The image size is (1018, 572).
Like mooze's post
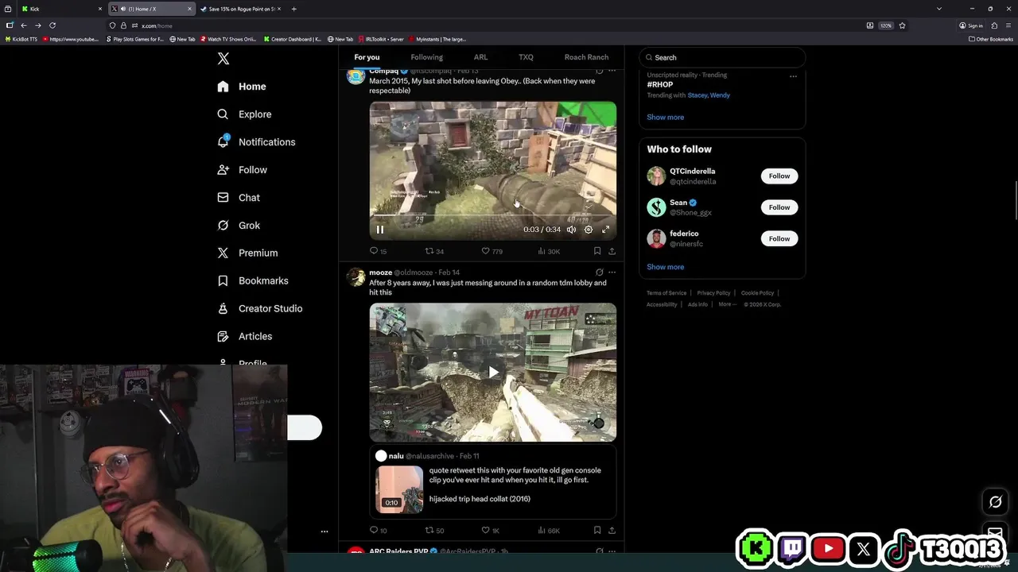(x=490, y=531)
